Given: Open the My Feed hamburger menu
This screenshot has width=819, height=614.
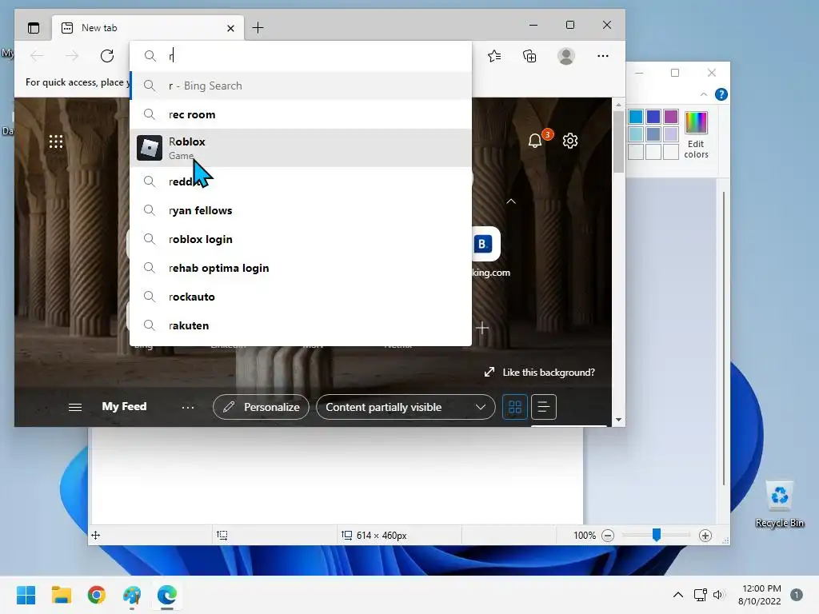Looking at the screenshot, I should click(75, 407).
